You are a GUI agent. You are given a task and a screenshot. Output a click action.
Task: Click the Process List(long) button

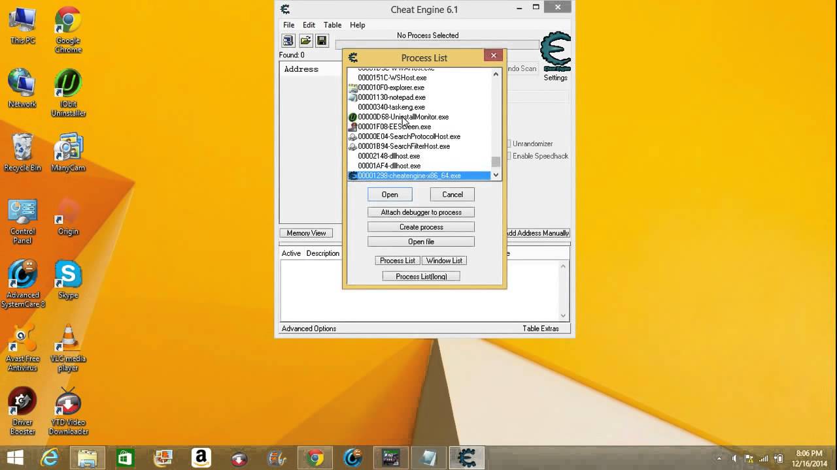(x=421, y=277)
